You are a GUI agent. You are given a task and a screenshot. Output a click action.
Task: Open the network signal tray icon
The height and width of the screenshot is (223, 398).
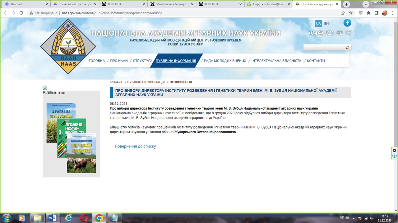[x=365, y=218]
